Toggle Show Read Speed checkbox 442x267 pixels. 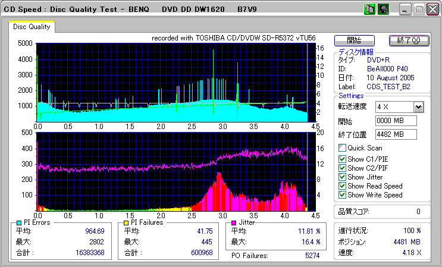(x=341, y=186)
